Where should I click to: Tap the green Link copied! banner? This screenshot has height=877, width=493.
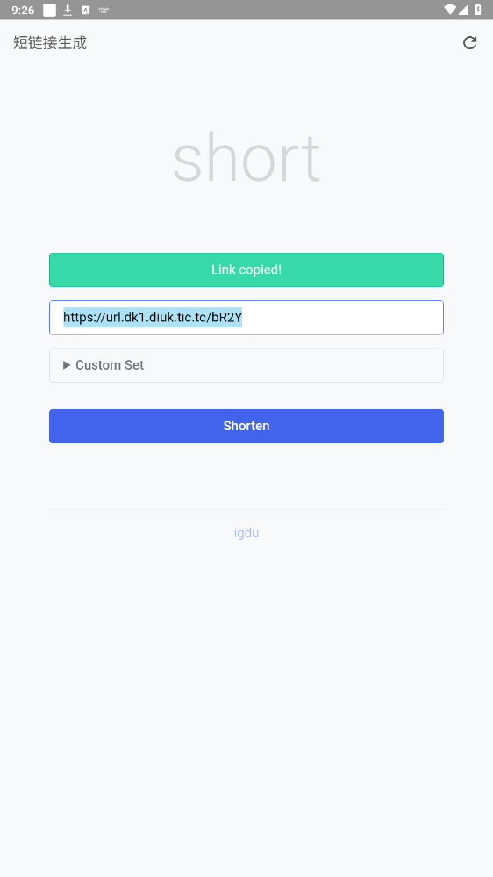pos(246,270)
